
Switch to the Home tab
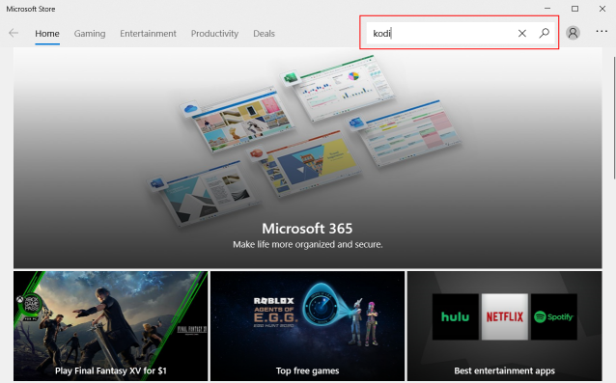(x=47, y=34)
